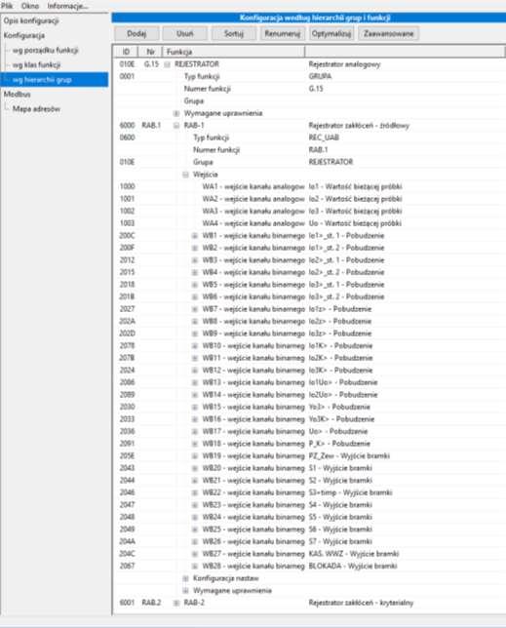The width and height of the screenshot is (506, 628).
Task: Click the Optymalizuj button
Action: [331, 33]
